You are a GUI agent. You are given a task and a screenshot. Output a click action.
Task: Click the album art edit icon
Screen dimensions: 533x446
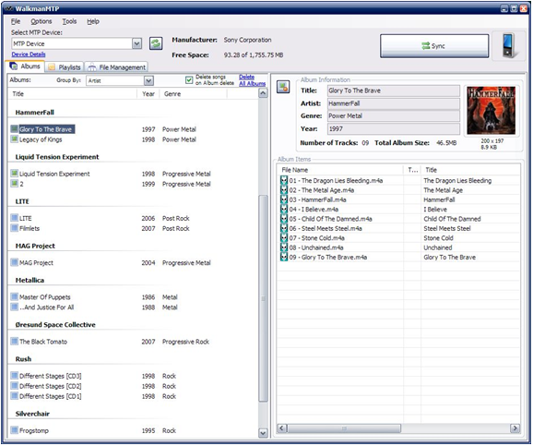pos(283,87)
